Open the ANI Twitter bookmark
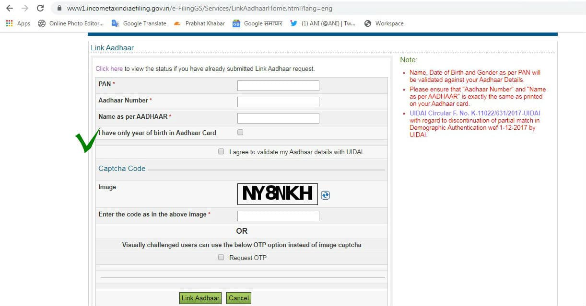586x306 pixels. pyautogui.click(x=323, y=23)
